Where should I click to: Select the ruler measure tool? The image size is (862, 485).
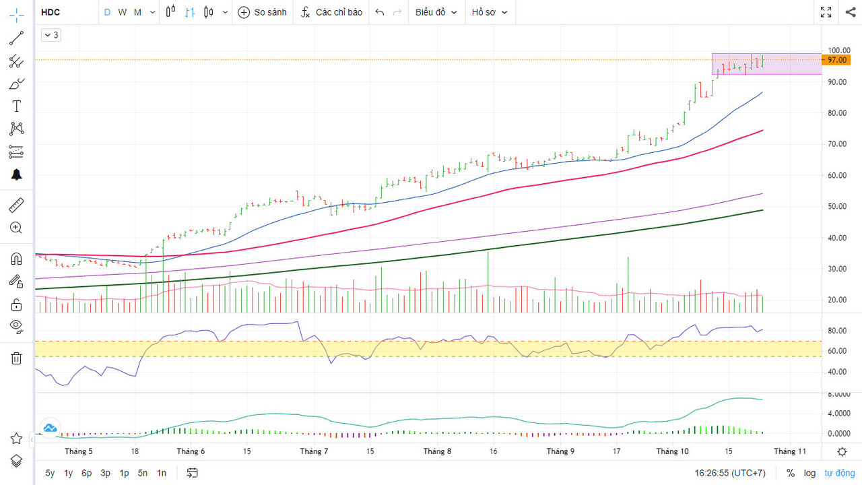tap(16, 205)
